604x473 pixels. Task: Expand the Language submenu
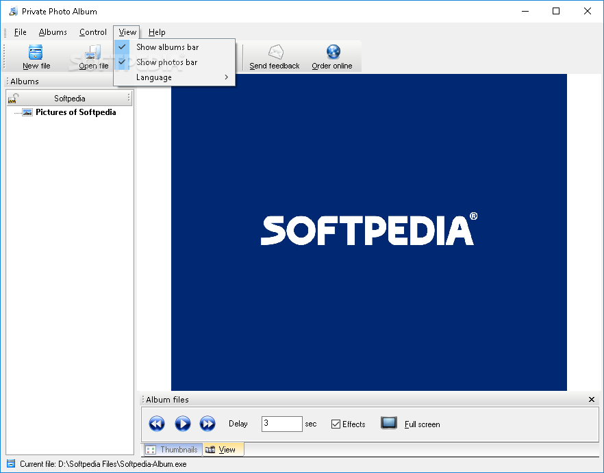175,77
